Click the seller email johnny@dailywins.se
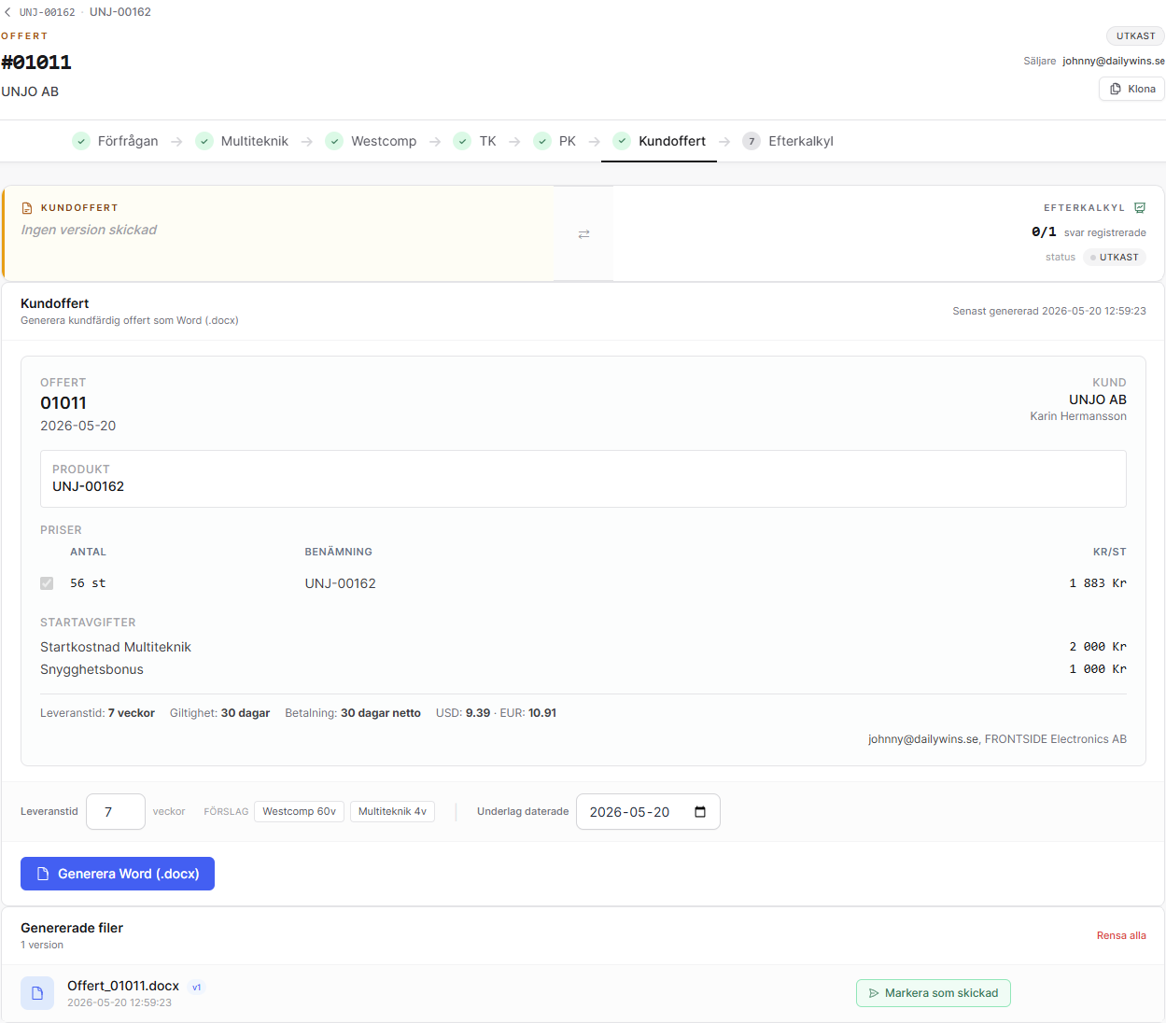1166x1023 pixels. (x=1114, y=61)
